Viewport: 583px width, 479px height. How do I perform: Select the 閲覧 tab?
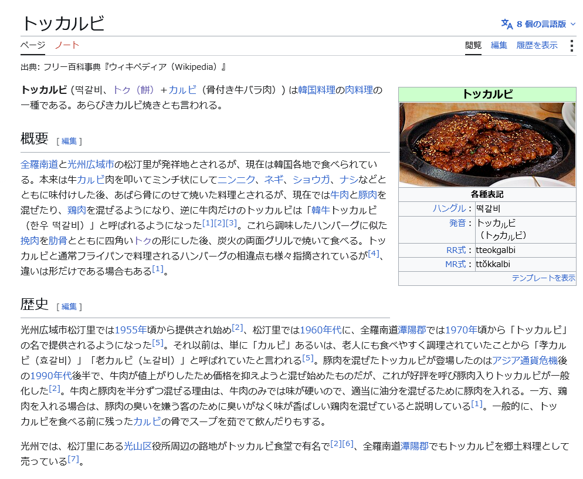click(x=473, y=45)
